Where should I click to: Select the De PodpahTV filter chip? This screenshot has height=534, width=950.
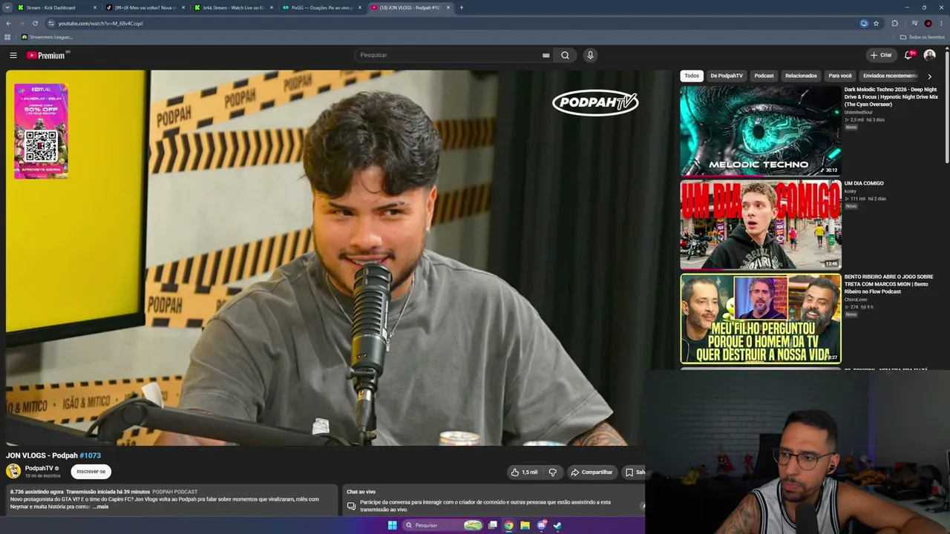coord(727,76)
